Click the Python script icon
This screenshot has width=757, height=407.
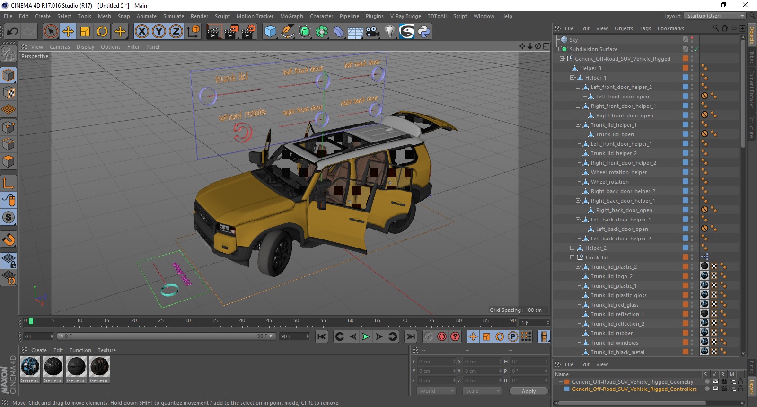(424, 32)
